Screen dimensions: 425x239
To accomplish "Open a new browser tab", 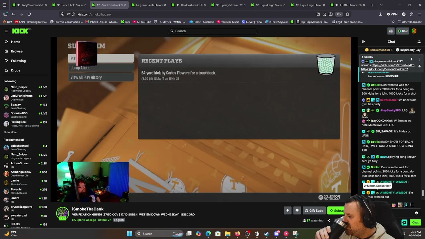I will (372, 5).
